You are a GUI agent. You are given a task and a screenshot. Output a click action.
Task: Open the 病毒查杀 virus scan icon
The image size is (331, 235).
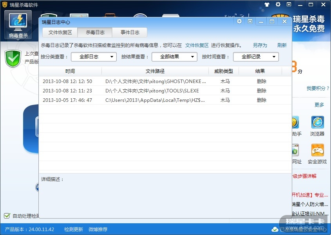tap(18, 25)
